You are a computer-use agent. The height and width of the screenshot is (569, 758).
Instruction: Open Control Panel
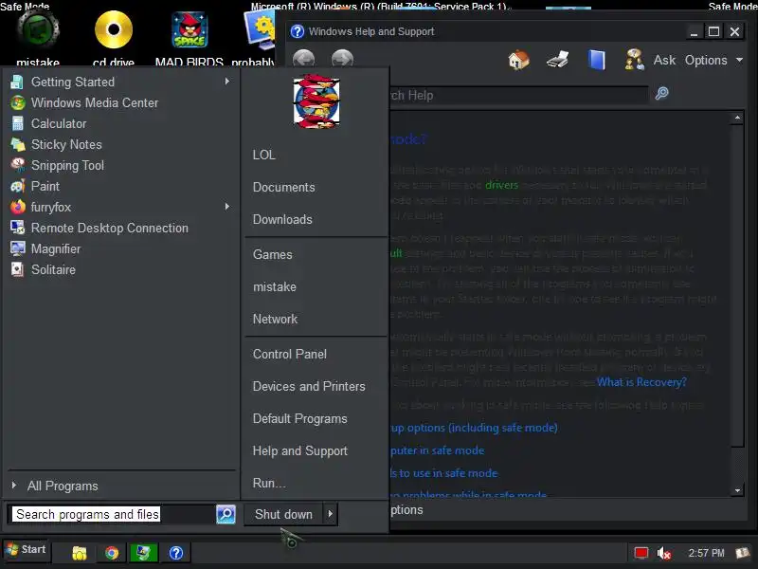290,355
